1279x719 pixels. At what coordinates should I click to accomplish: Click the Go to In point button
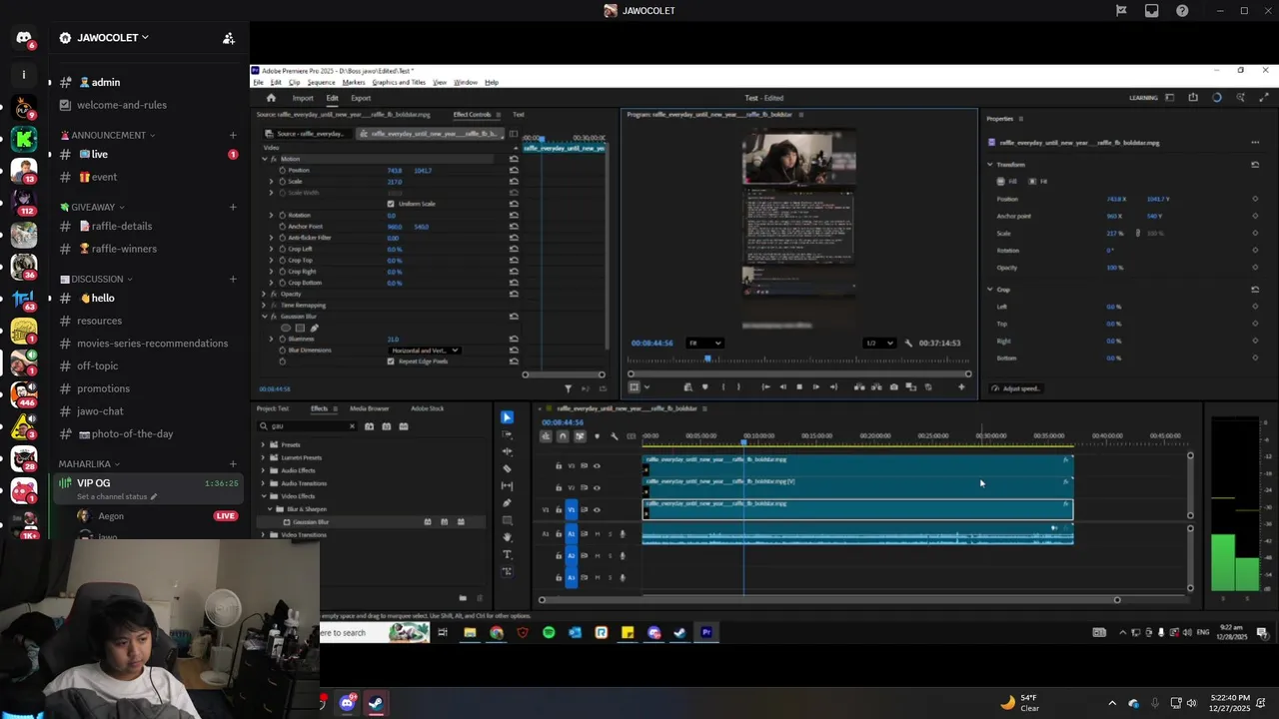[x=765, y=386]
